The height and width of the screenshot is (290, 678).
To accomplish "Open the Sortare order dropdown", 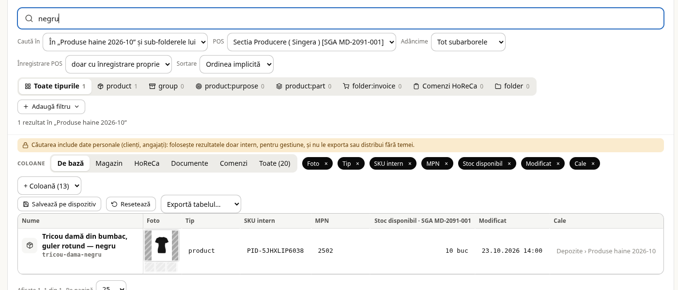I will point(236,64).
